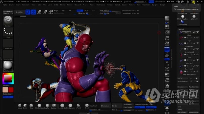Click the BPR render button
204x114 pixels.
click(x=167, y=18)
